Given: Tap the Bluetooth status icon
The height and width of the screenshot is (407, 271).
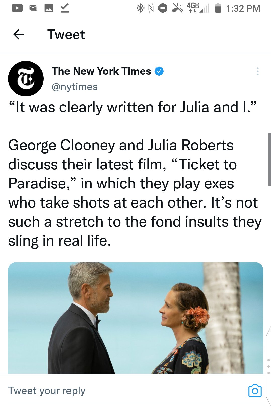Looking at the screenshot, I should coord(140,8).
